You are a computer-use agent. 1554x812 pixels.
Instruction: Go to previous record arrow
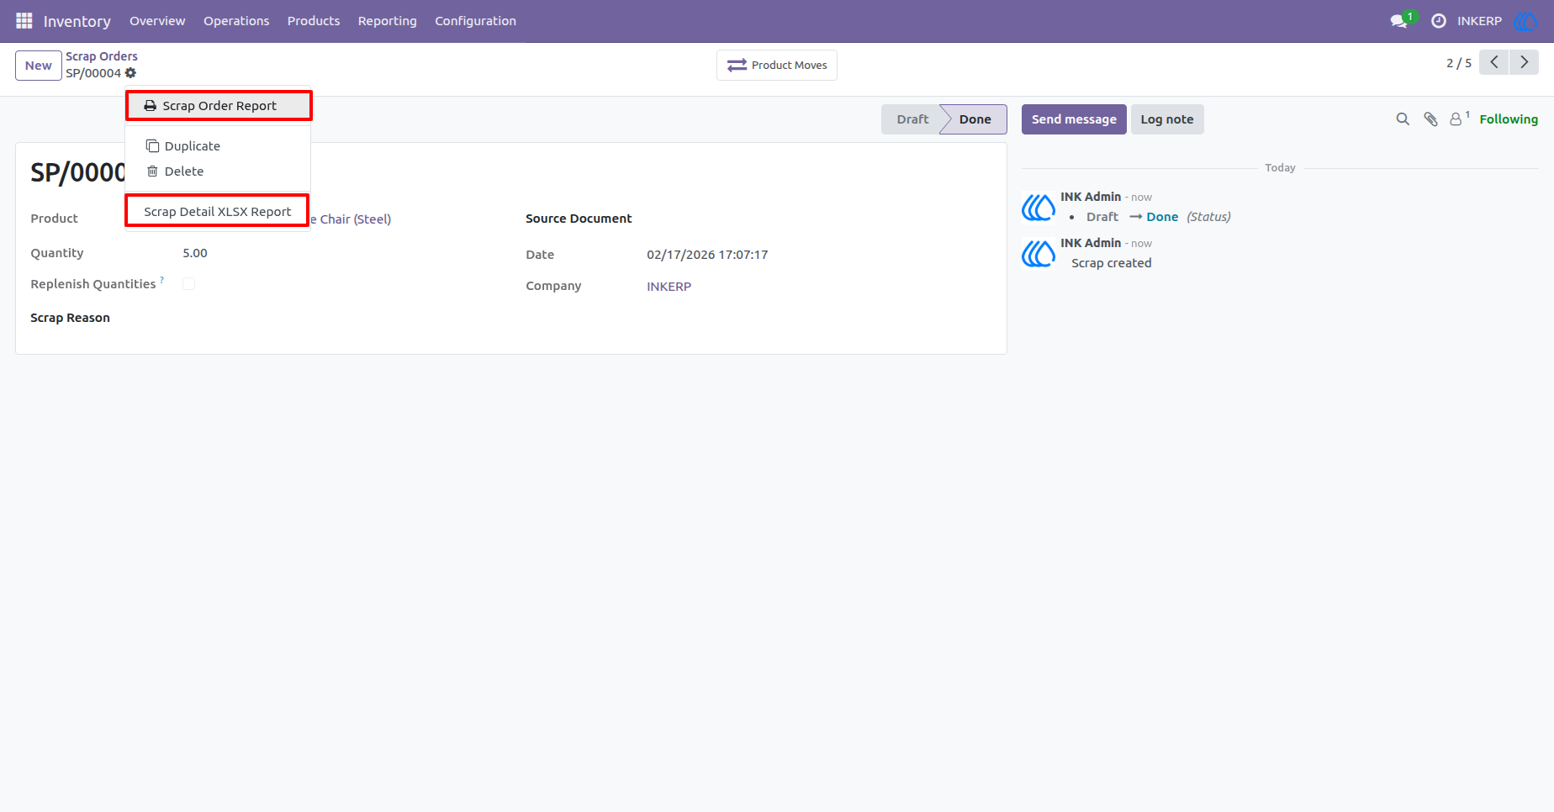tap(1493, 62)
